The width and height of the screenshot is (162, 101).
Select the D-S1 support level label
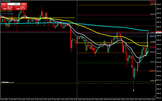(x=153, y=62)
